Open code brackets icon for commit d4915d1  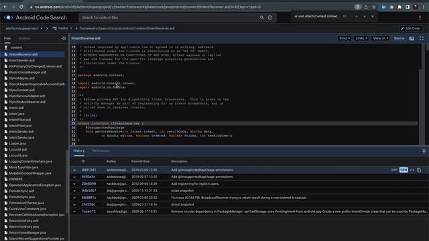click(412, 170)
